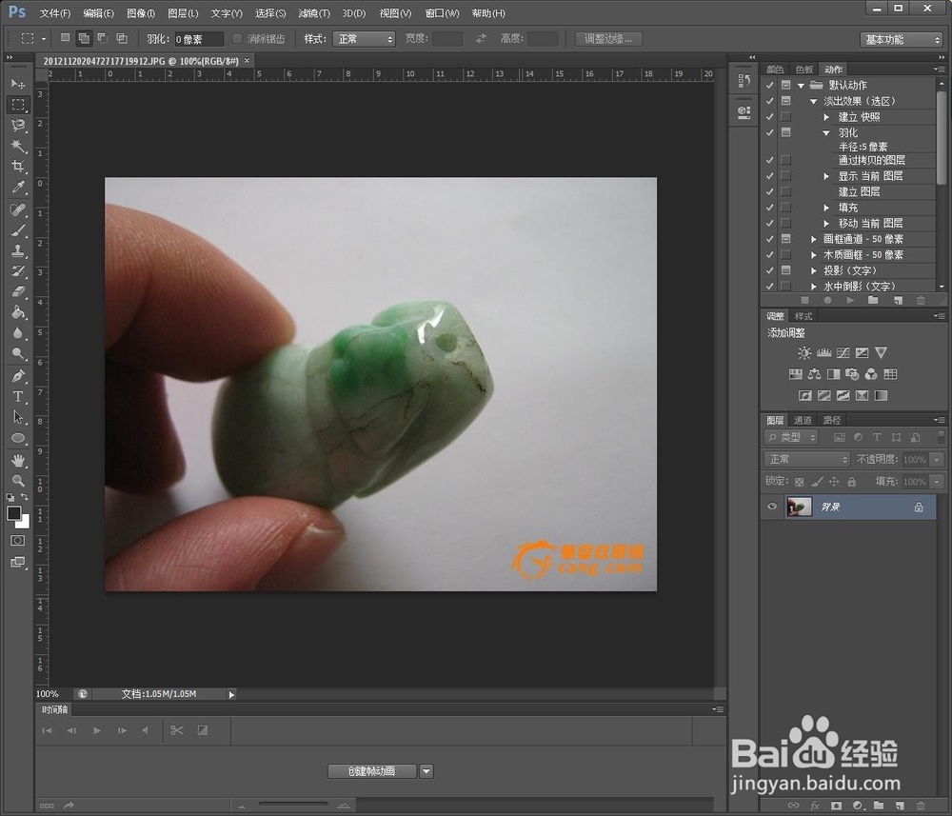The image size is (952, 816).
Task: Select the Path Selection tool
Action: 18,418
